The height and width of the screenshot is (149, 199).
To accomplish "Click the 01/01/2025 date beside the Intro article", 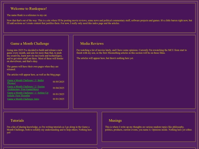I will click(x=59, y=99).
